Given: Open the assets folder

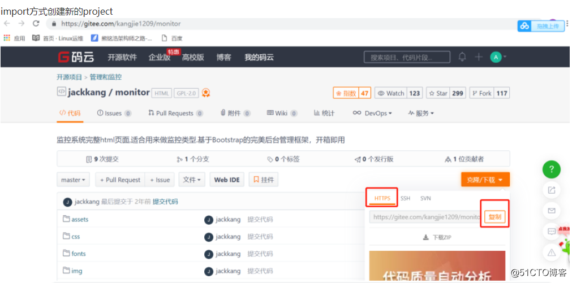Looking at the screenshot, I should [75, 219].
